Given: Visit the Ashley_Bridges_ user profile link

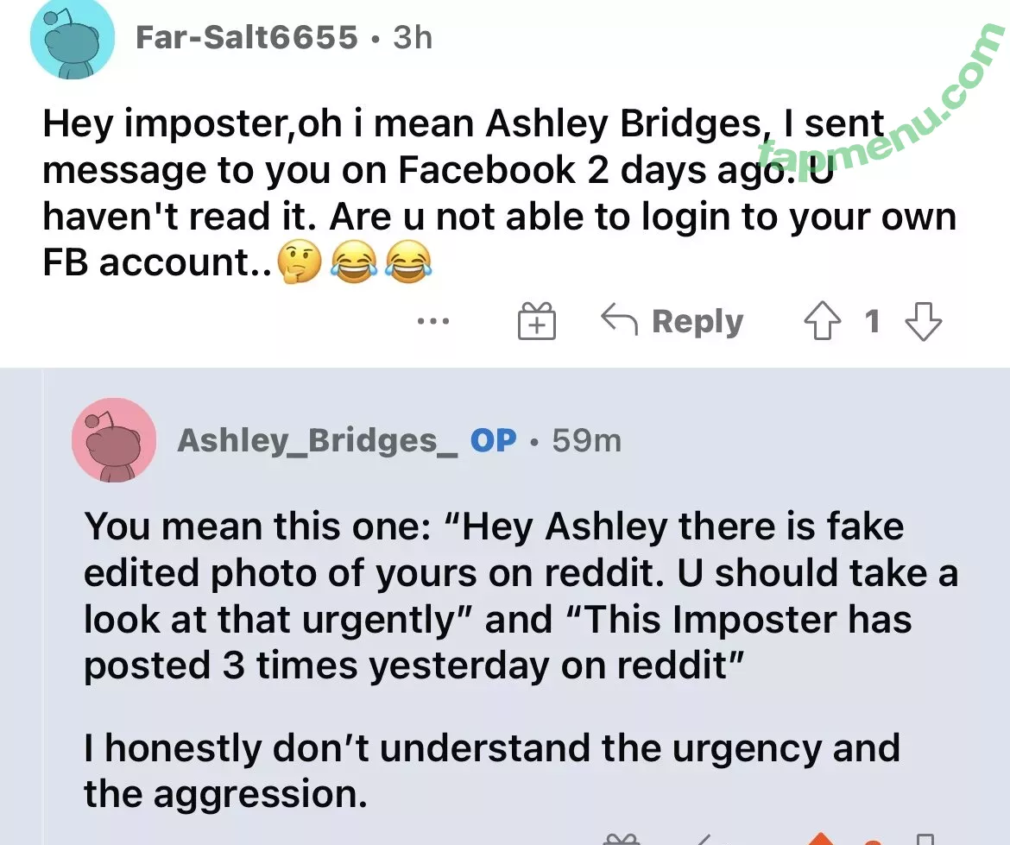Looking at the screenshot, I should 318,440.
